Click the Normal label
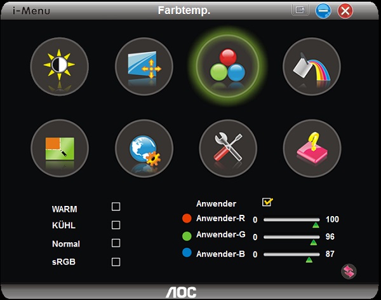Screen dimensions: 381x300 [x=66, y=244]
